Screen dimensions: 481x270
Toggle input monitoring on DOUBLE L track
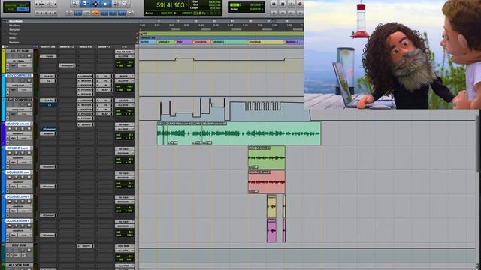[x=17, y=153]
